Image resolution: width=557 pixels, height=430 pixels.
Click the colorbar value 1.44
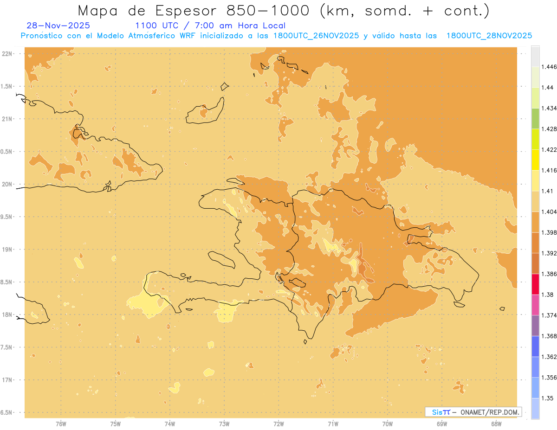548,88
